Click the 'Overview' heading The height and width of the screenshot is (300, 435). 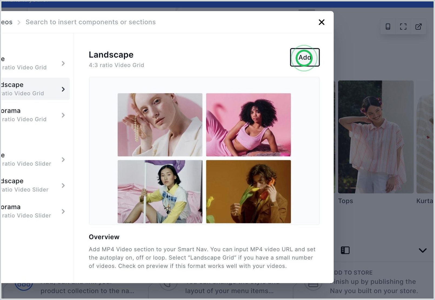[104, 237]
